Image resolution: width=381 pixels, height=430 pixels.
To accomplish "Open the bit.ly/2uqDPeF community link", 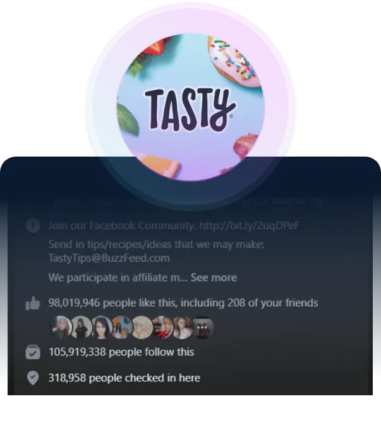I will coord(249,225).
